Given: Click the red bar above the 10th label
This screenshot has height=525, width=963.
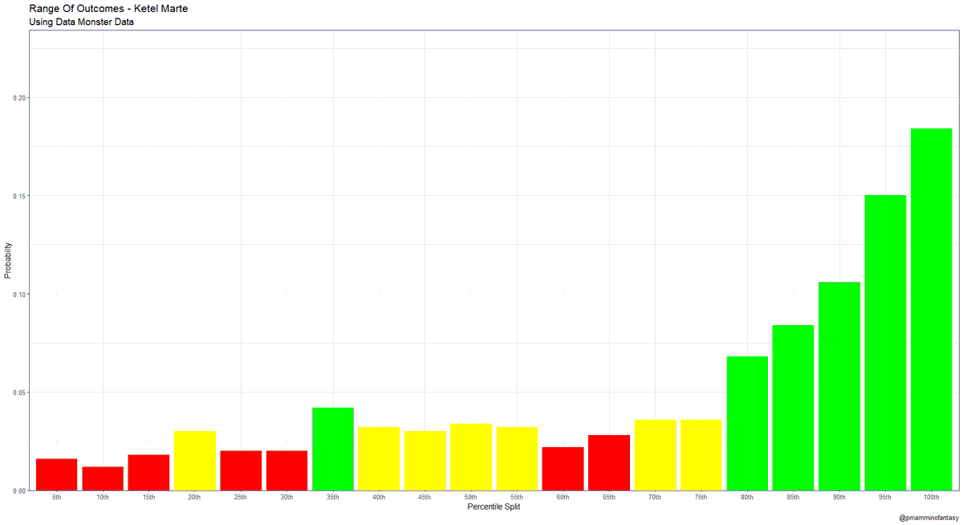Looking at the screenshot, I should 103,478.
